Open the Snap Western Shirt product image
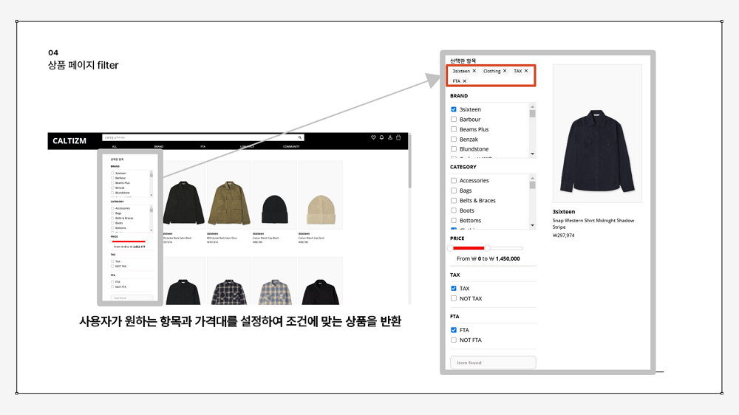The image size is (739, 415). pos(597,134)
